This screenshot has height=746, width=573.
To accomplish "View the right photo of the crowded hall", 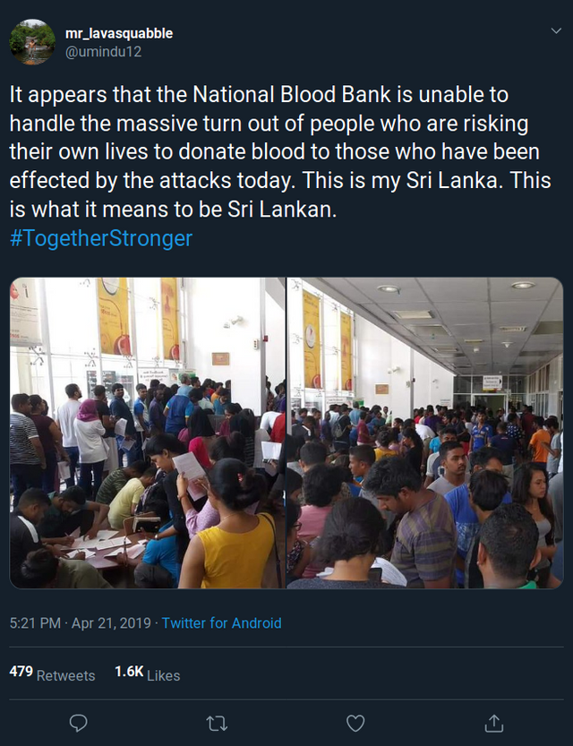I will coord(425,433).
